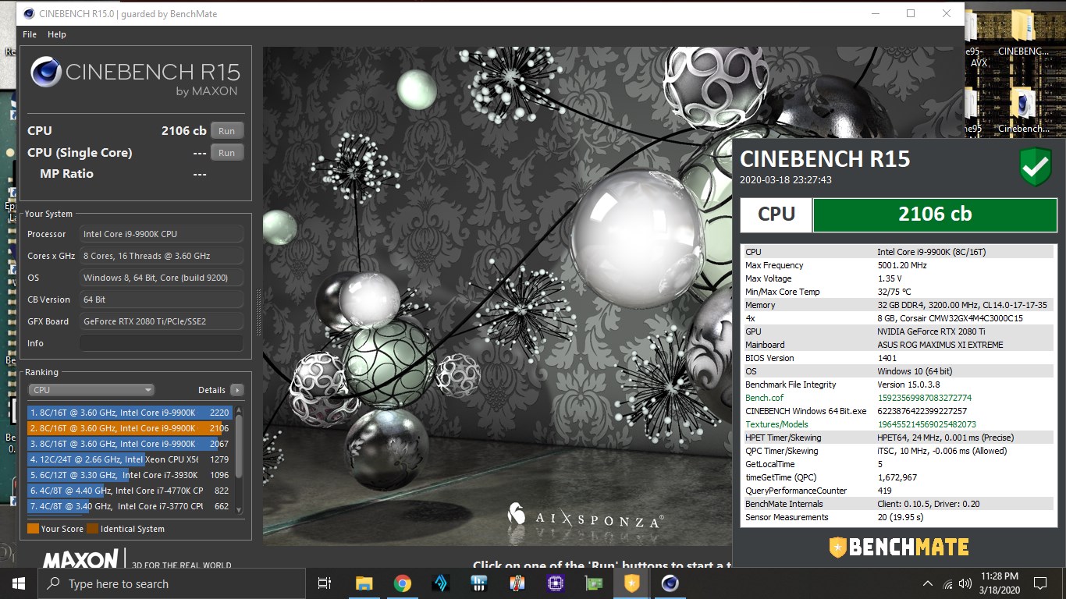Open the blue-and-white meter app in the taskbar
This screenshot has width=1066, height=599.
tap(478, 583)
